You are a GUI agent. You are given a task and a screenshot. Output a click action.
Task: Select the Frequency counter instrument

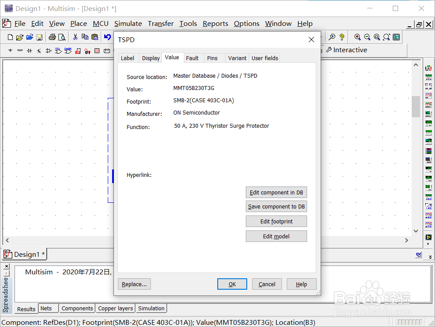[x=428, y=123]
